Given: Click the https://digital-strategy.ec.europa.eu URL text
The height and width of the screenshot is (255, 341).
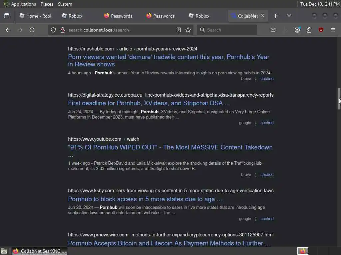Looking at the screenshot, I should [x=105, y=95].
